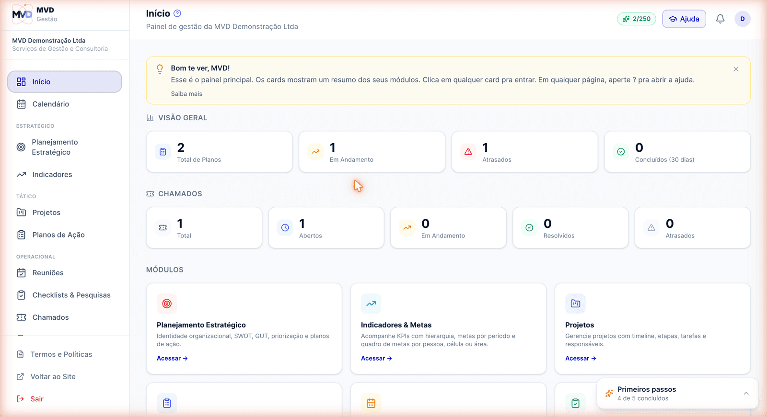Image resolution: width=767 pixels, height=417 pixels.
Task: Click the Indicadores & Metas chart icon
Action: pyautogui.click(x=371, y=304)
